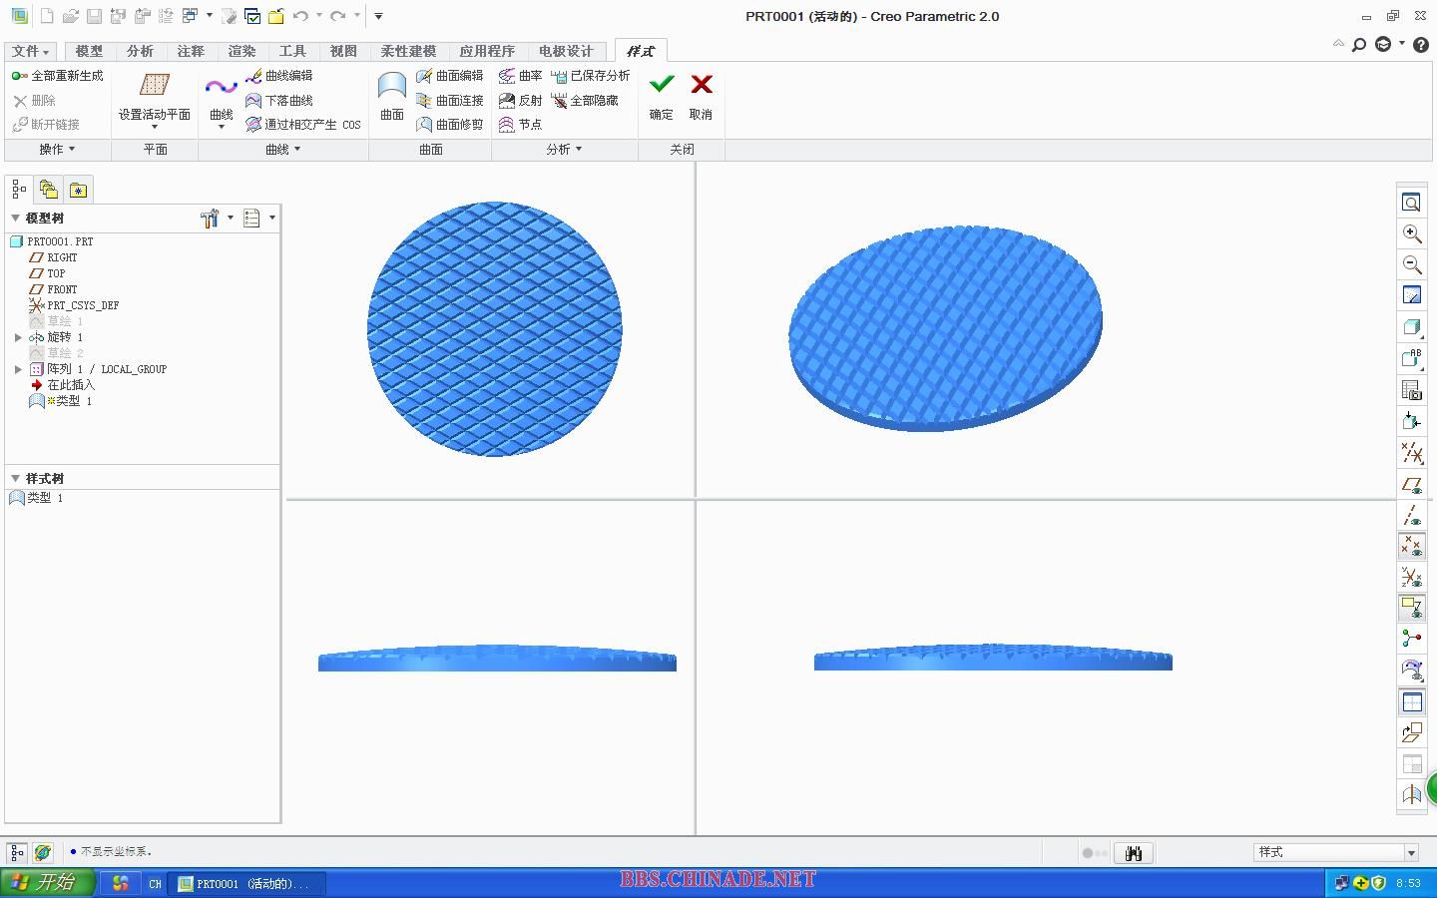Open the help question mark icon

click(x=1422, y=45)
